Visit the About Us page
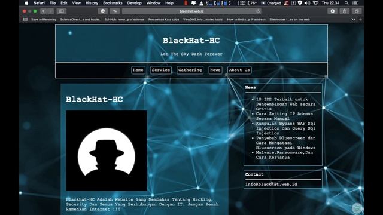The width and height of the screenshot is (383, 215). click(239, 70)
